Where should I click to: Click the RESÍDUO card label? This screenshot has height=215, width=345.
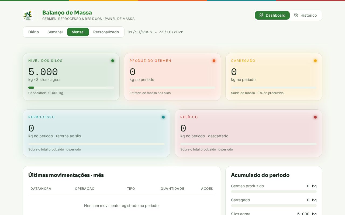(189, 117)
